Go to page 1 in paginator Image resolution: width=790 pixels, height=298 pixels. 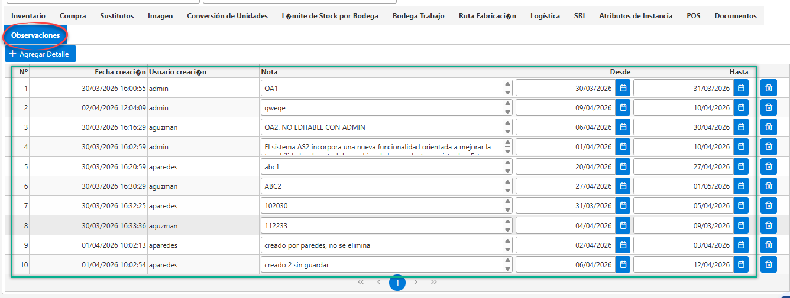coord(397,283)
